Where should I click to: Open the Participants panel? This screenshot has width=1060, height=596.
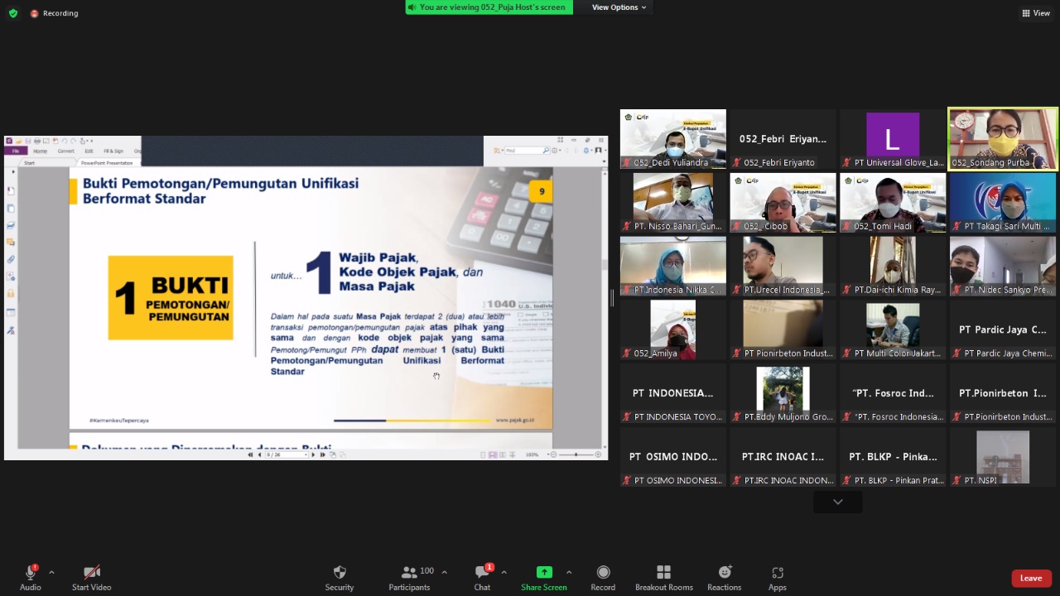[x=409, y=573]
